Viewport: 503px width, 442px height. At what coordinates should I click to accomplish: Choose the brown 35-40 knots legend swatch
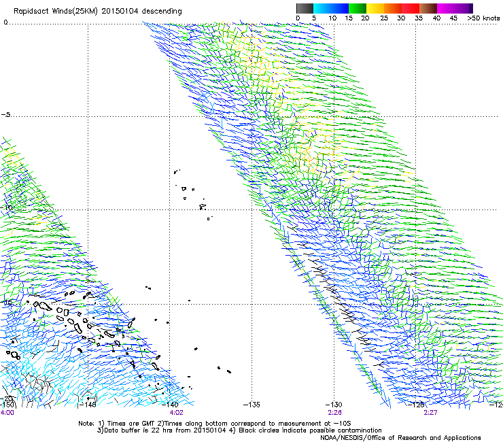(428, 8)
